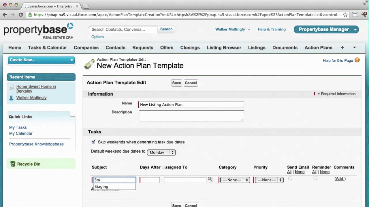Open the Category dropdown
This screenshot has height=207, width=369.
coord(235,180)
